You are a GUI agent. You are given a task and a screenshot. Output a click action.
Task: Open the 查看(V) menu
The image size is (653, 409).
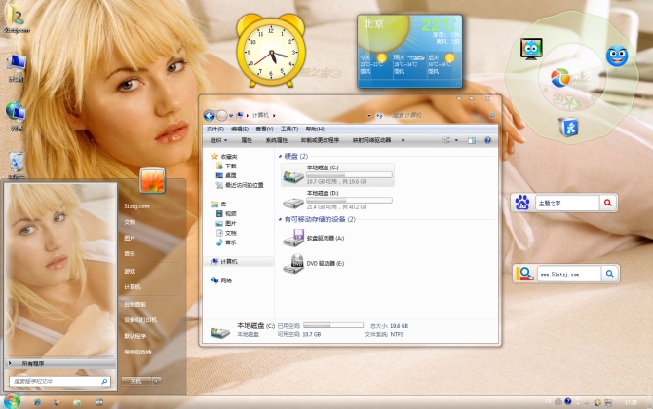264,129
